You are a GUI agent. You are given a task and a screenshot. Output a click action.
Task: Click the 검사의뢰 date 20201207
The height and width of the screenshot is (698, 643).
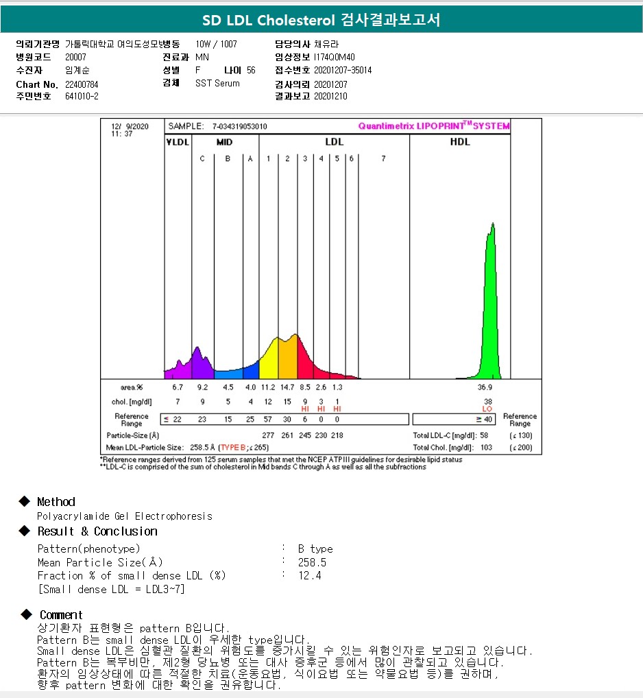[330, 84]
